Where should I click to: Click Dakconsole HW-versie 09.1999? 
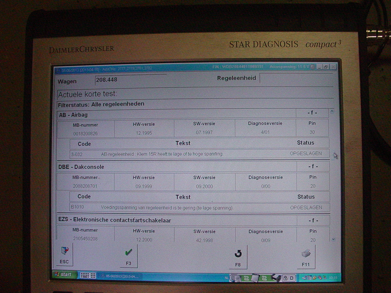(144, 186)
